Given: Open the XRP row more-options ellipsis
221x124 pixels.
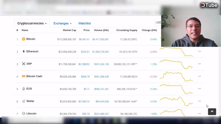Looking at the screenshot, I should tap(199, 64).
